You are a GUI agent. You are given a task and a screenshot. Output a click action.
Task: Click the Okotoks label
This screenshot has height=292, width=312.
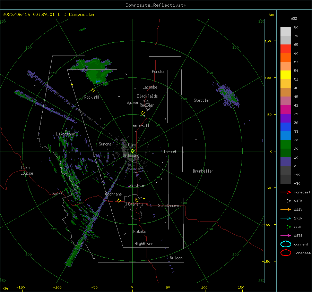139,232
